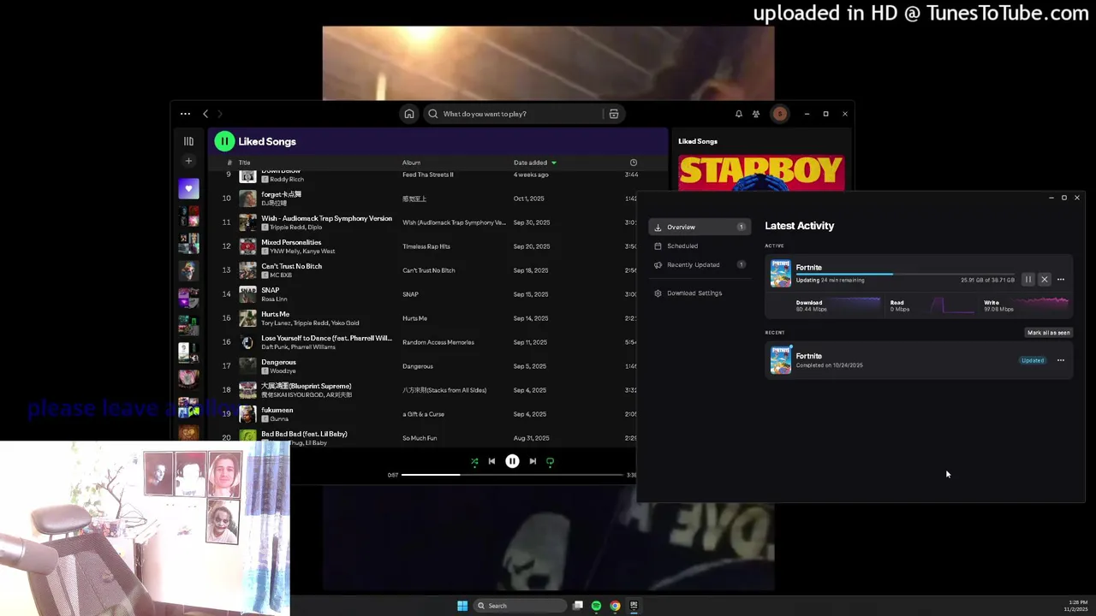1096x616 pixels.
Task: Sort Spotify songs by duration clock icon
Action: tap(634, 163)
